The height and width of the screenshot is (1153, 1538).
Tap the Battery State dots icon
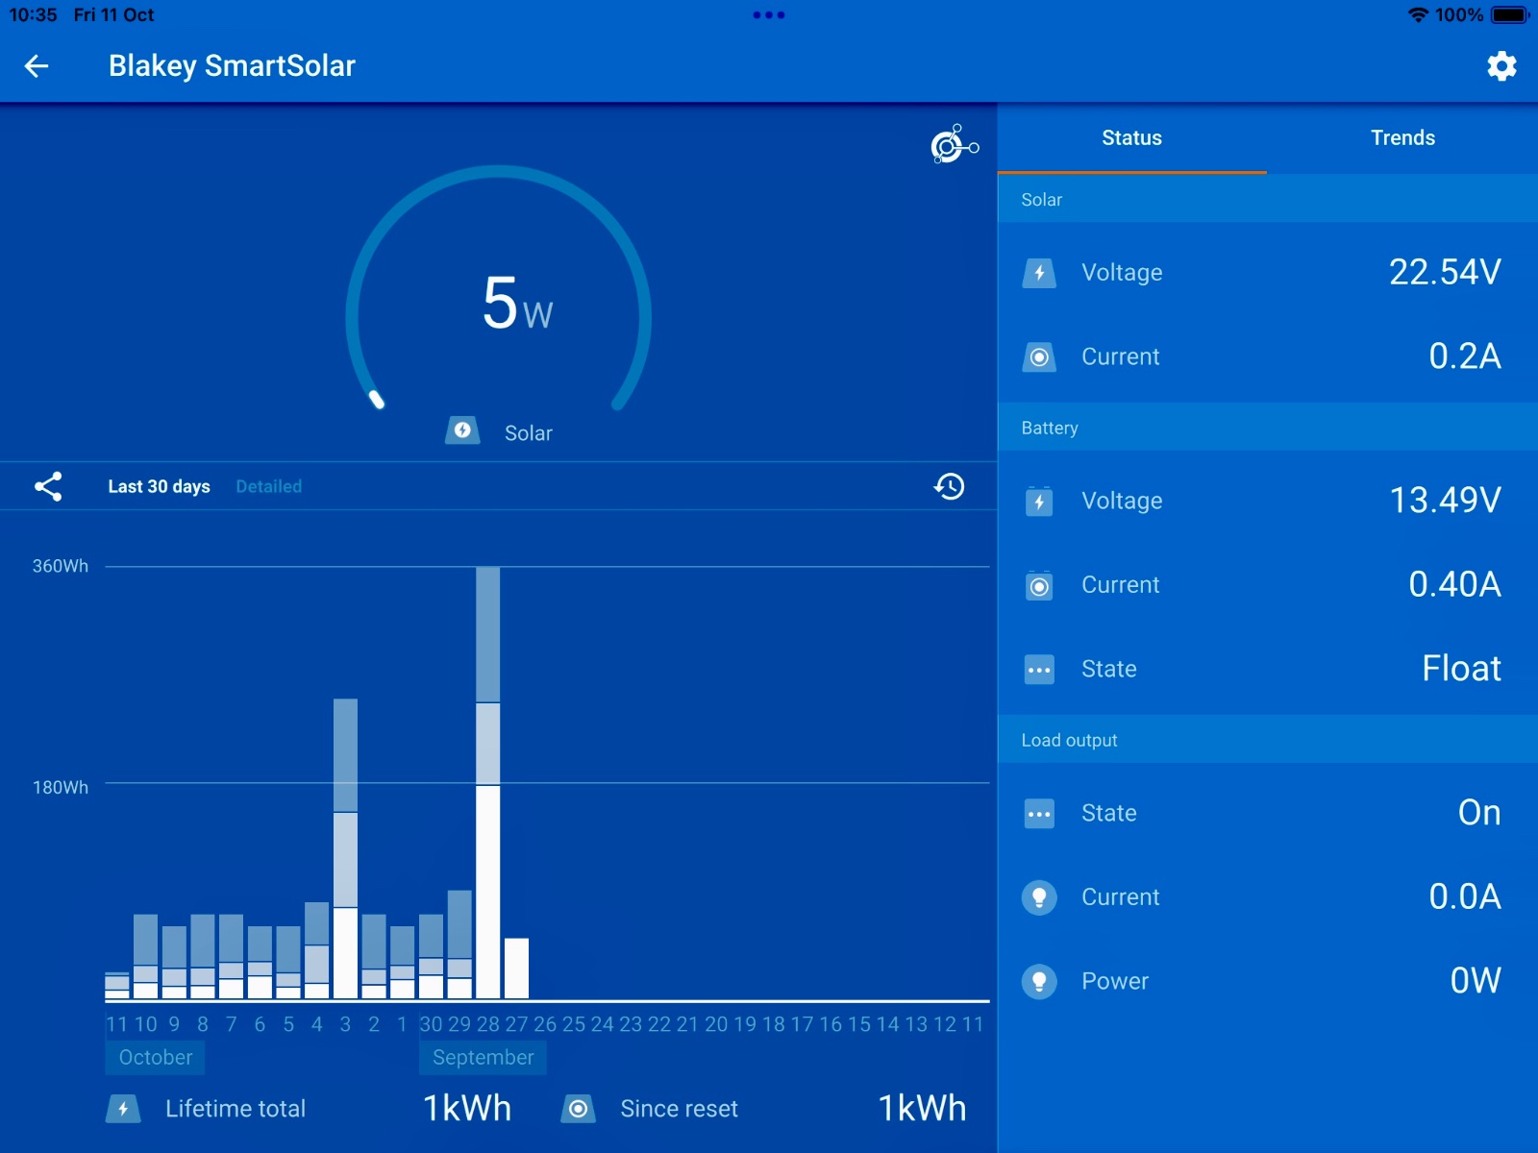point(1039,670)
